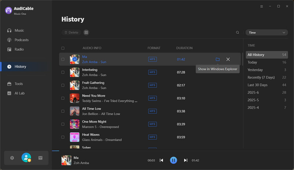Click duration 03:10 of Need You More
This screenshot has height=170, width=294.
pyautogui.click(x=181, y=98)
